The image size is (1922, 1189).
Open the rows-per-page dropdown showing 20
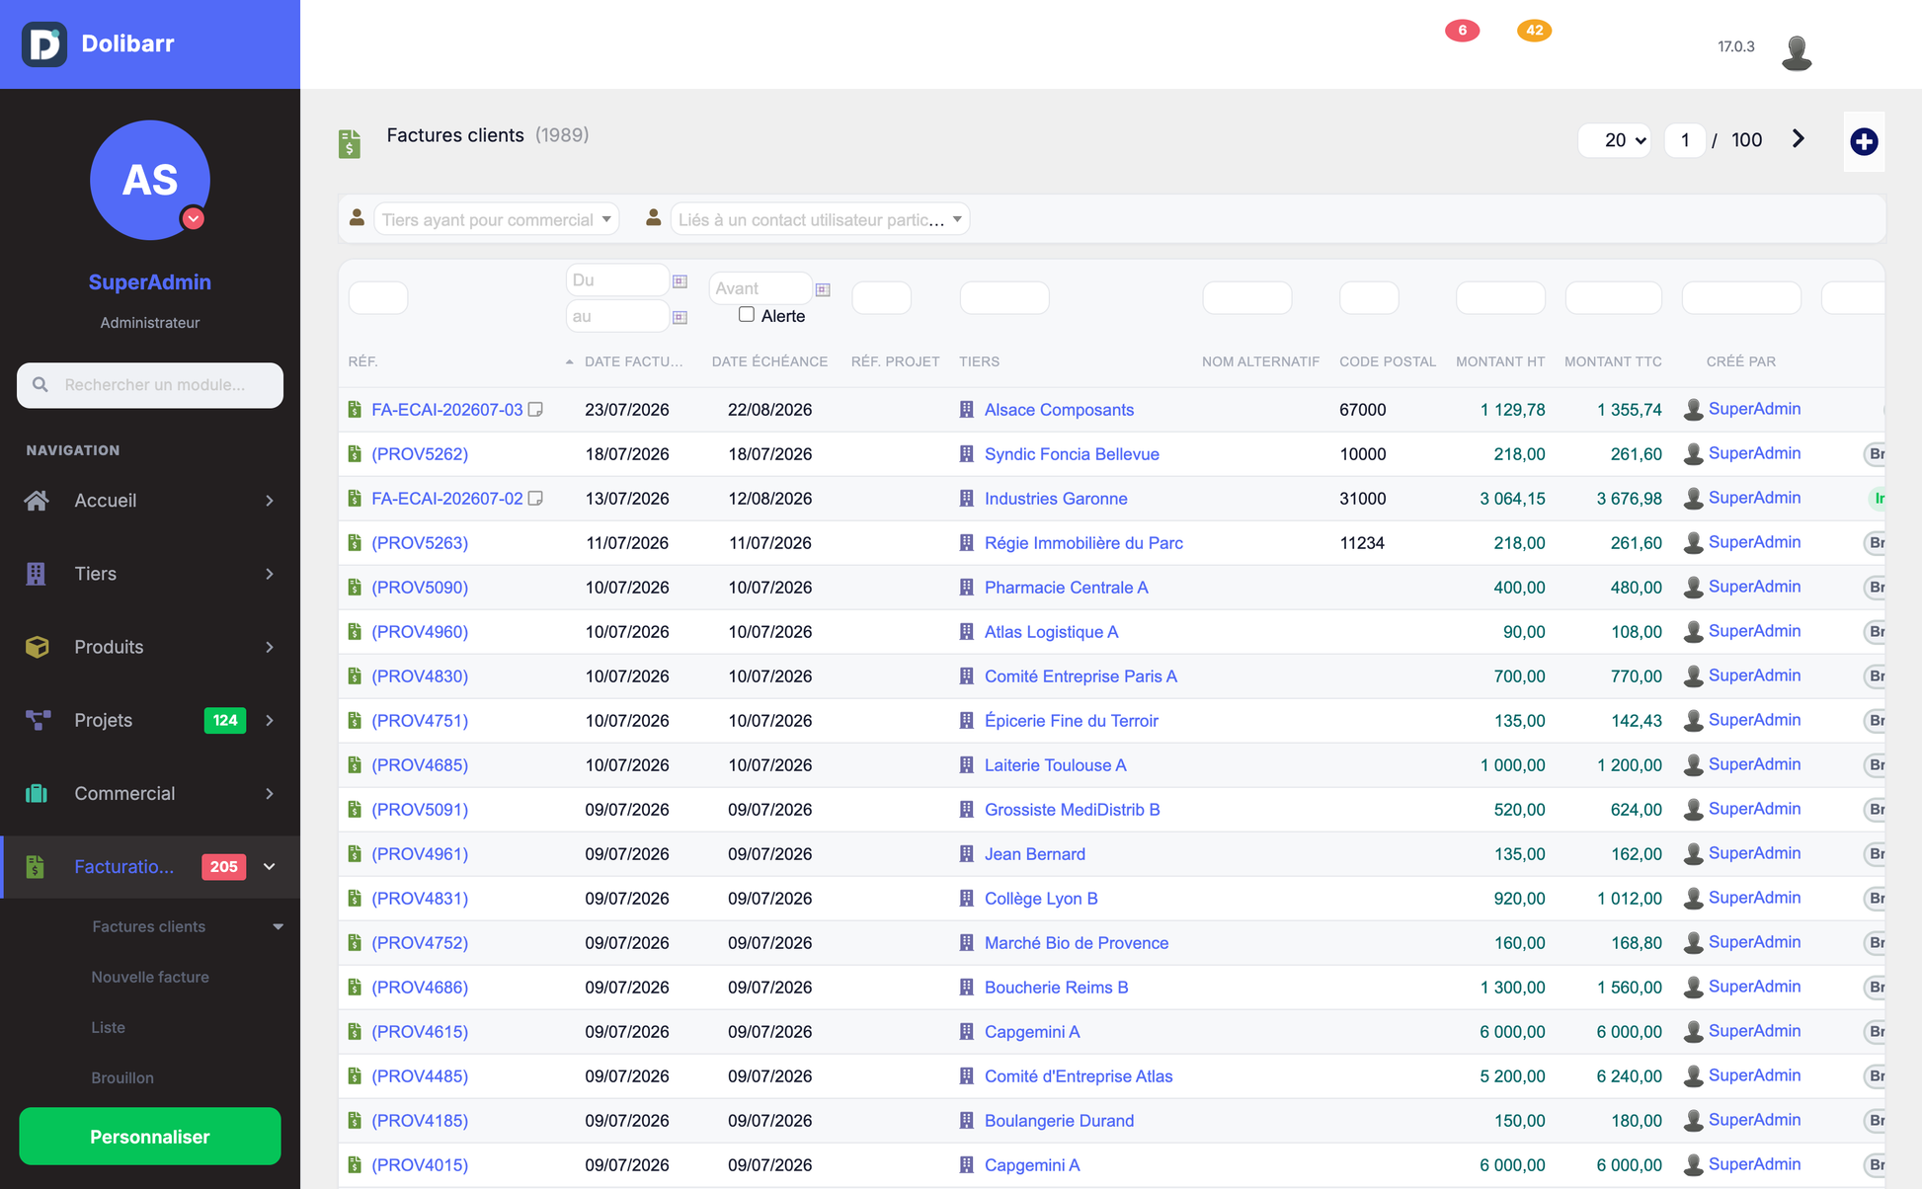1615,140
